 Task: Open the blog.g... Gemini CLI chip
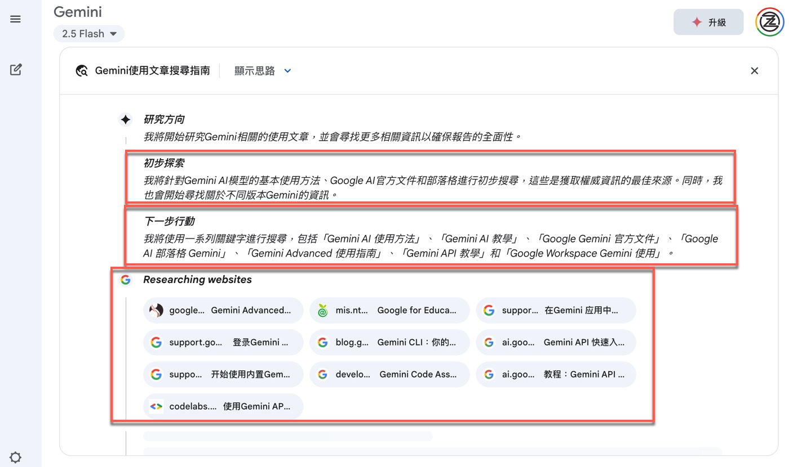click(x=389, y=342)
